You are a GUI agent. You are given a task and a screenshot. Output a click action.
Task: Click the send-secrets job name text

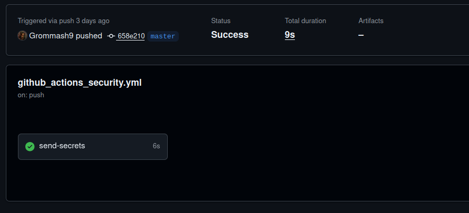[x=62, y=146]
